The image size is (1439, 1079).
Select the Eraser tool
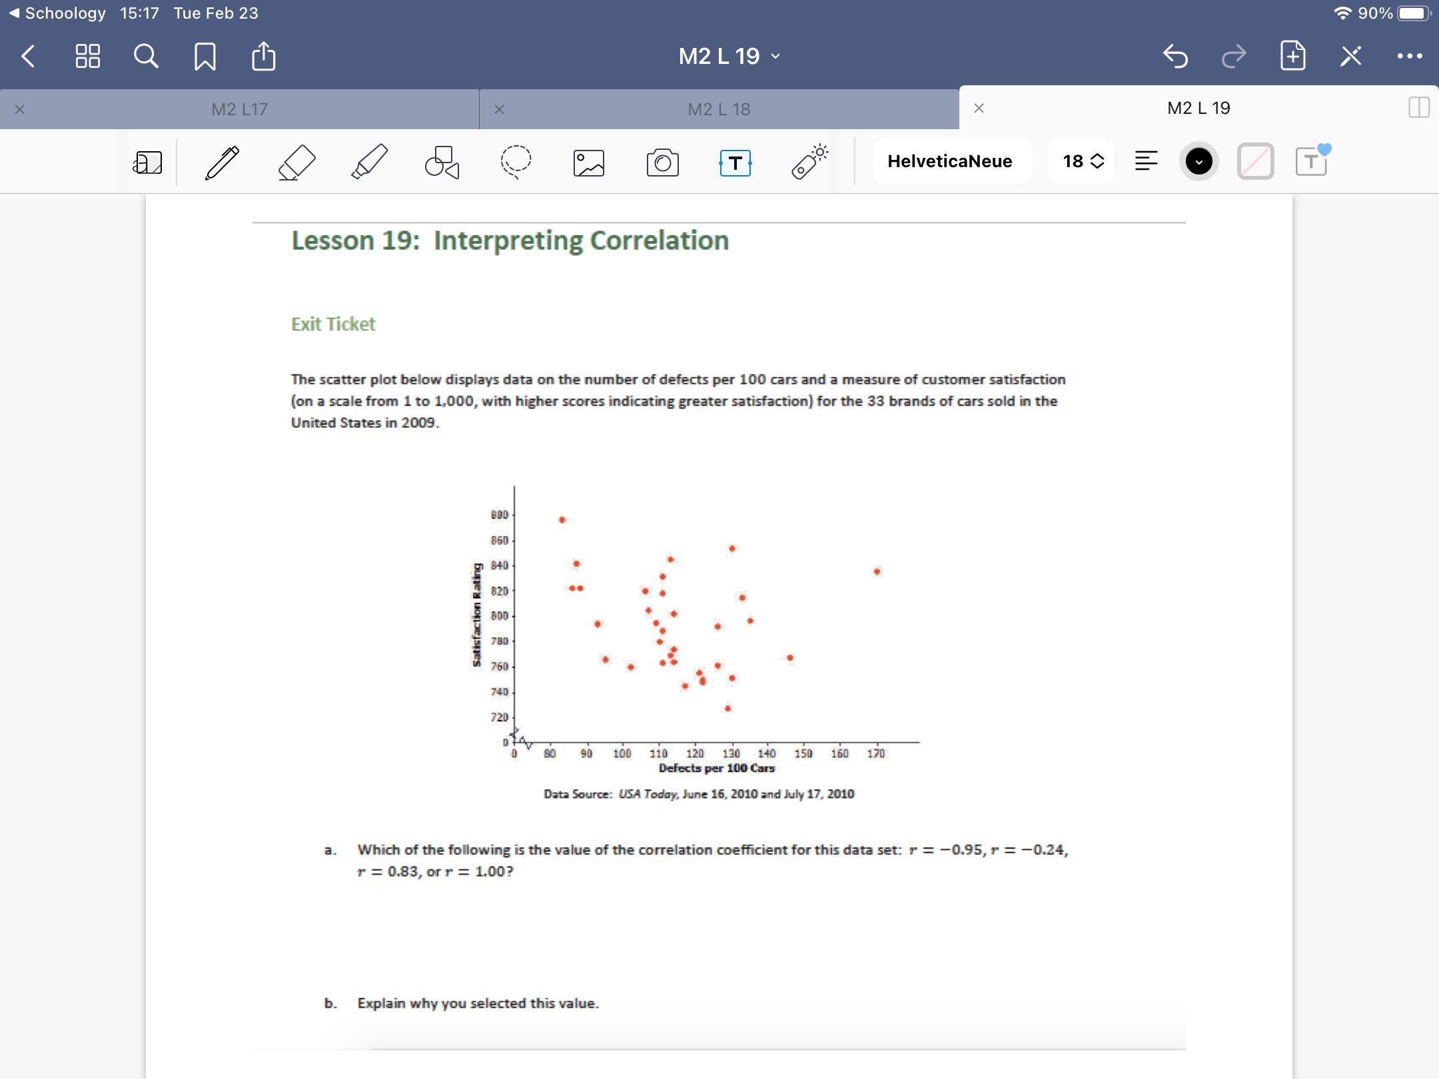point(296,162)
